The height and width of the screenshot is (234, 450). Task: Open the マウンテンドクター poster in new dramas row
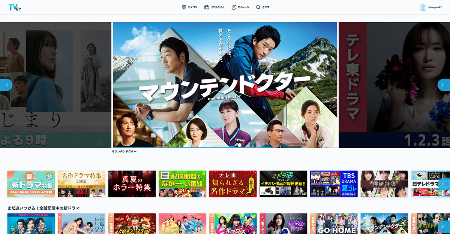click(x=384, y=224)
